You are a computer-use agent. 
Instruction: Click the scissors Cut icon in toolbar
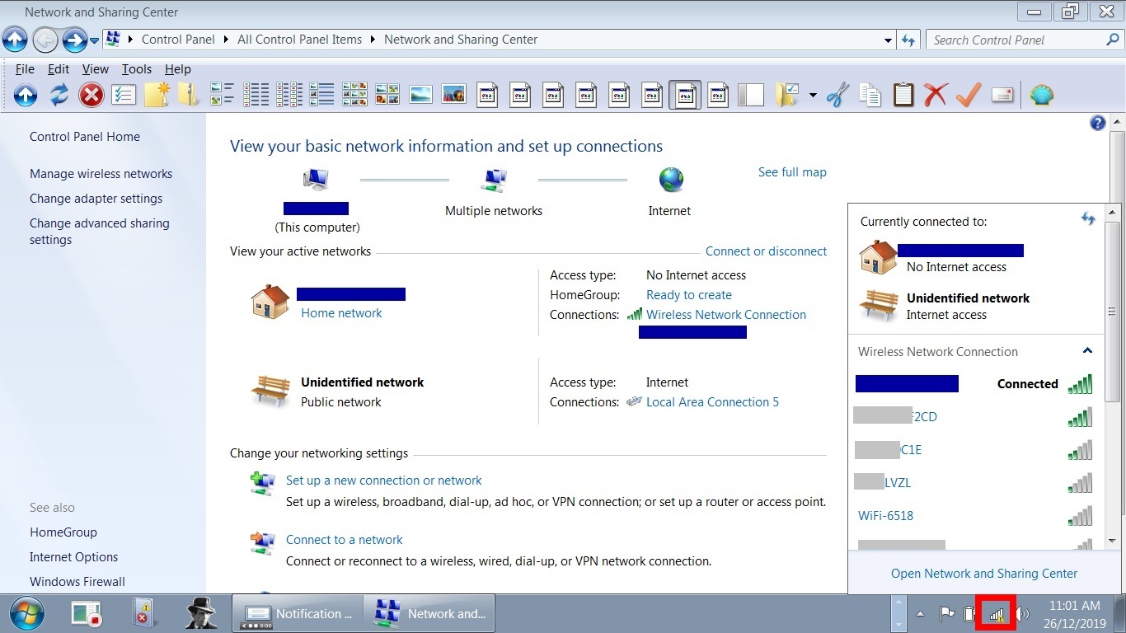point(837,96)
